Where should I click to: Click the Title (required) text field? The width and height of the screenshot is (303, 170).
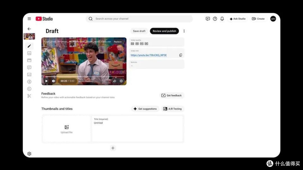point(137,129)
